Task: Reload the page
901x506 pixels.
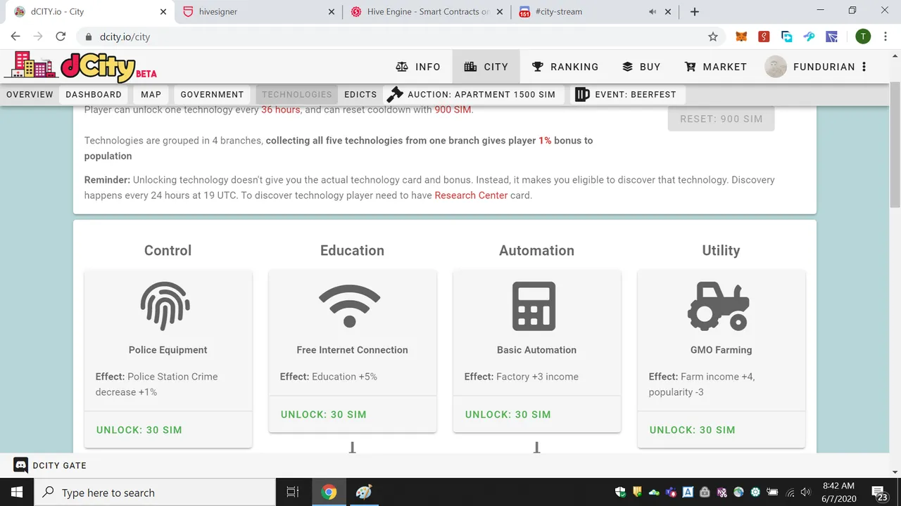Action: point(61,37)
